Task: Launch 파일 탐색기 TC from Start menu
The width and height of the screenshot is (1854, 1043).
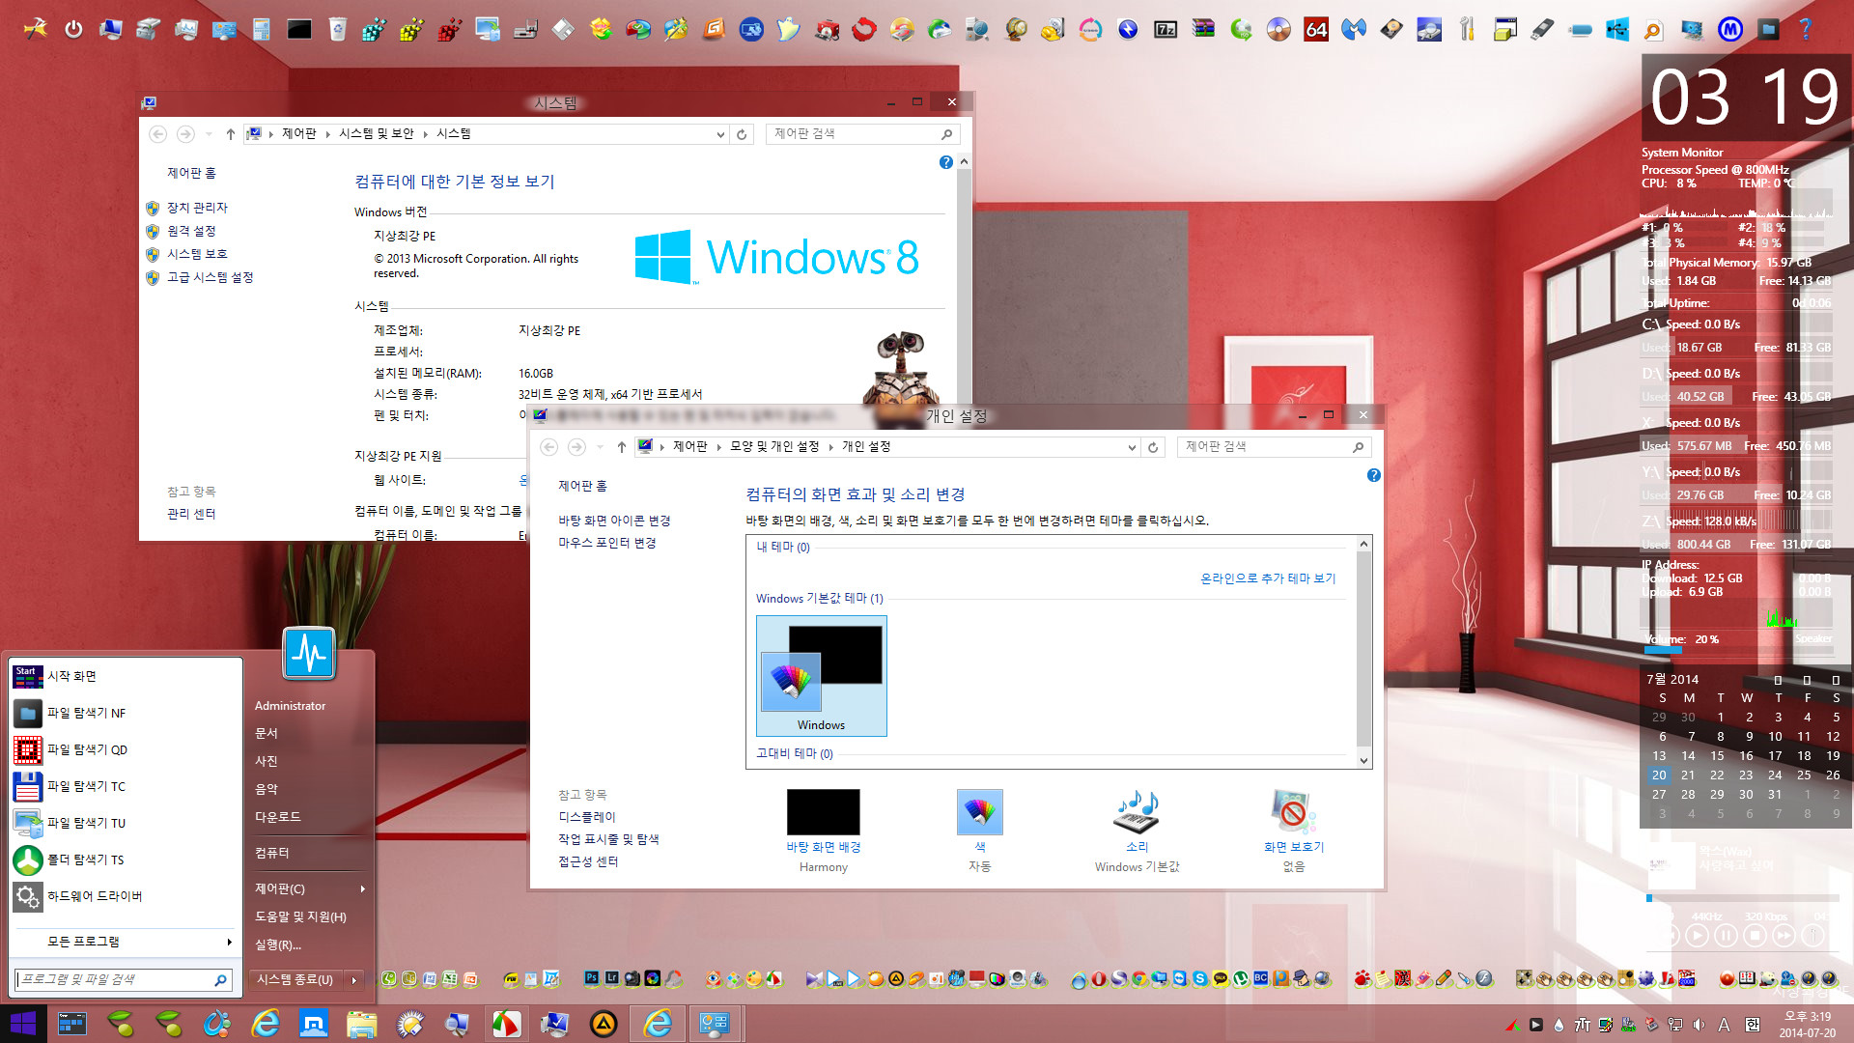Action: 125,786
